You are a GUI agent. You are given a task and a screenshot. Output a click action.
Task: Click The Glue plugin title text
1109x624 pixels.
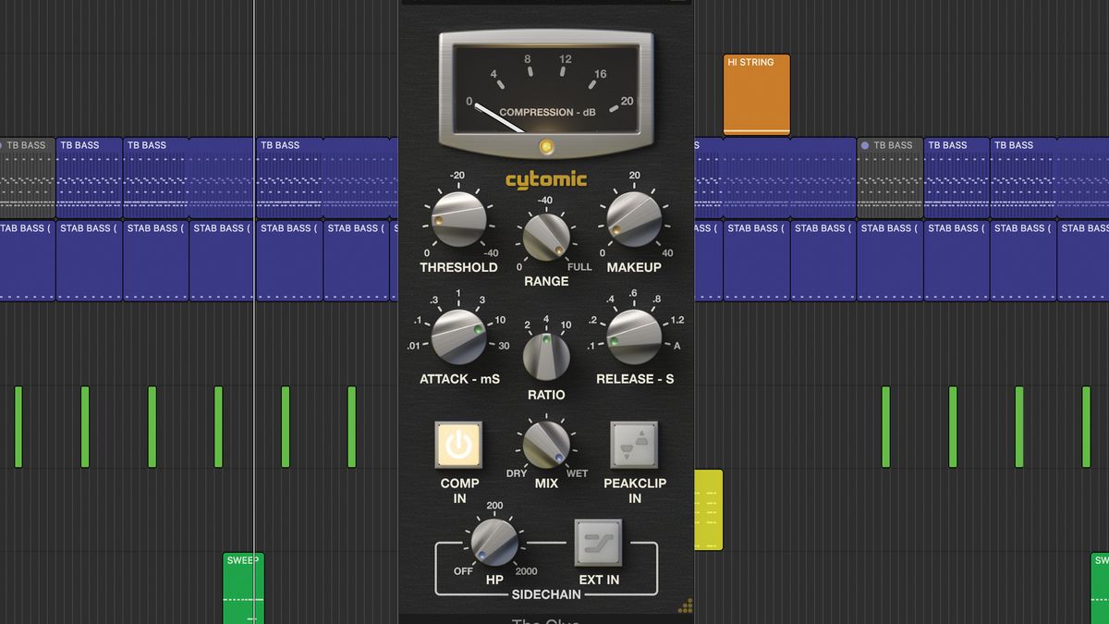(545, 619)
